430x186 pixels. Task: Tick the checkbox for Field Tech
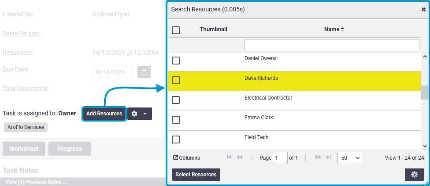point(176,139)
